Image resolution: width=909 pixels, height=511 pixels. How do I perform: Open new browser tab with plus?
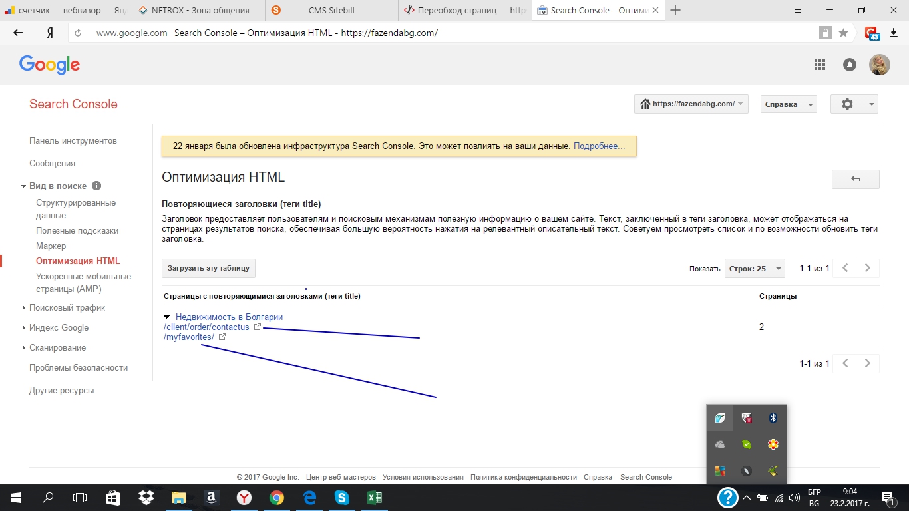[x=676, y=10]
